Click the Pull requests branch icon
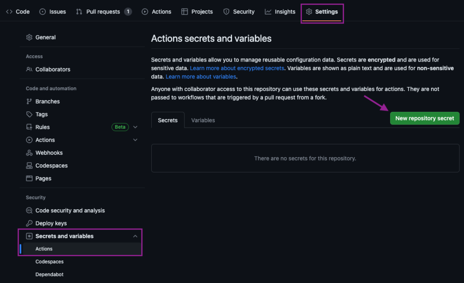The width and height of the screenshot is (464, 283). 79,11
